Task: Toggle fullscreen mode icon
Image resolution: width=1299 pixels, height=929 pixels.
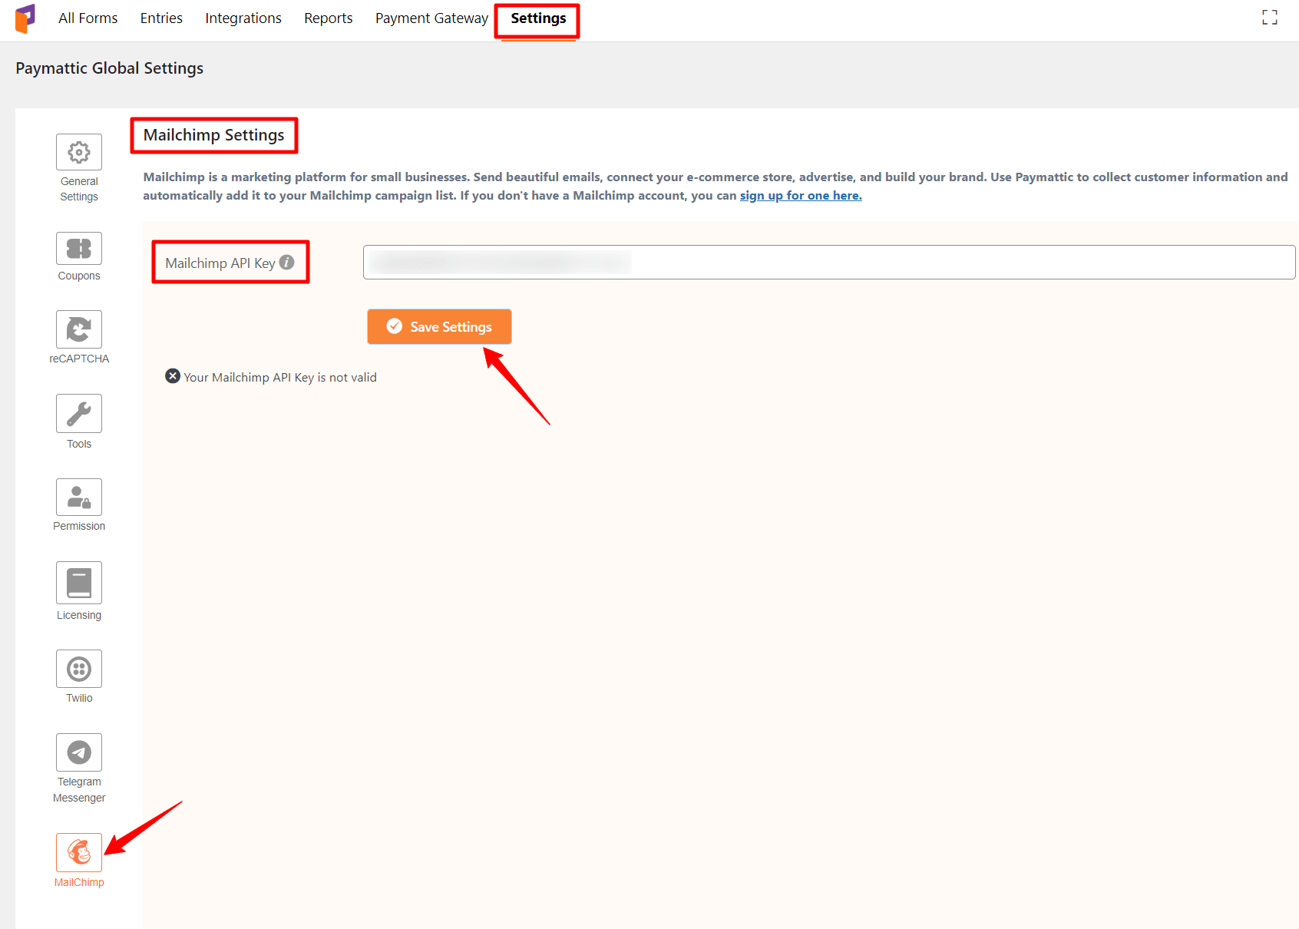Action: (x=1270, y=18)
